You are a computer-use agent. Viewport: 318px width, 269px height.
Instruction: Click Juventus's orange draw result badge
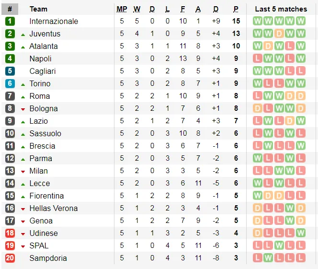tap(279, 34)
